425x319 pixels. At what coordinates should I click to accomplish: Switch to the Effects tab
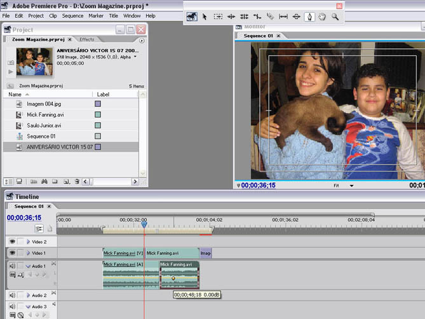point(86,39)
